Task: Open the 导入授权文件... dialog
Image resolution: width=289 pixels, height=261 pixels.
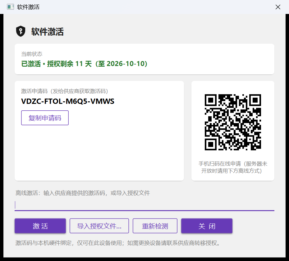Action: pos(99,226)
